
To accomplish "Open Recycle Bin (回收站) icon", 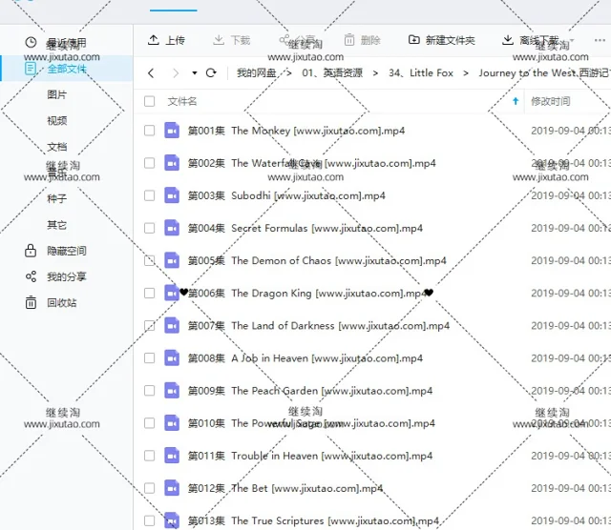I will point(31,302).
